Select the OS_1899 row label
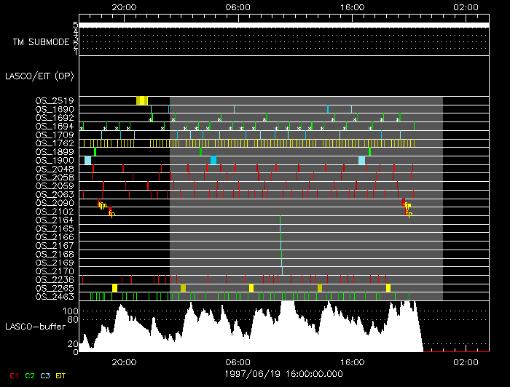The height and width of the screenshot is (387, 510). pyautogui.click(x=55, y=152)
